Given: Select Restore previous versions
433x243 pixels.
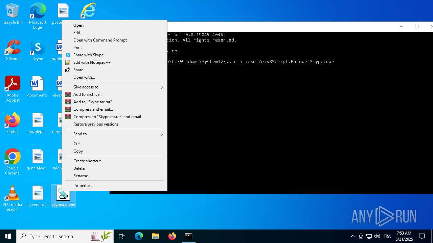Looking at the screenshot, I should [114, 124].
